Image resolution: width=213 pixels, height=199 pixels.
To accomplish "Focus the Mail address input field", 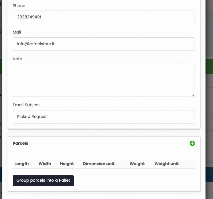I will point(104,44).
